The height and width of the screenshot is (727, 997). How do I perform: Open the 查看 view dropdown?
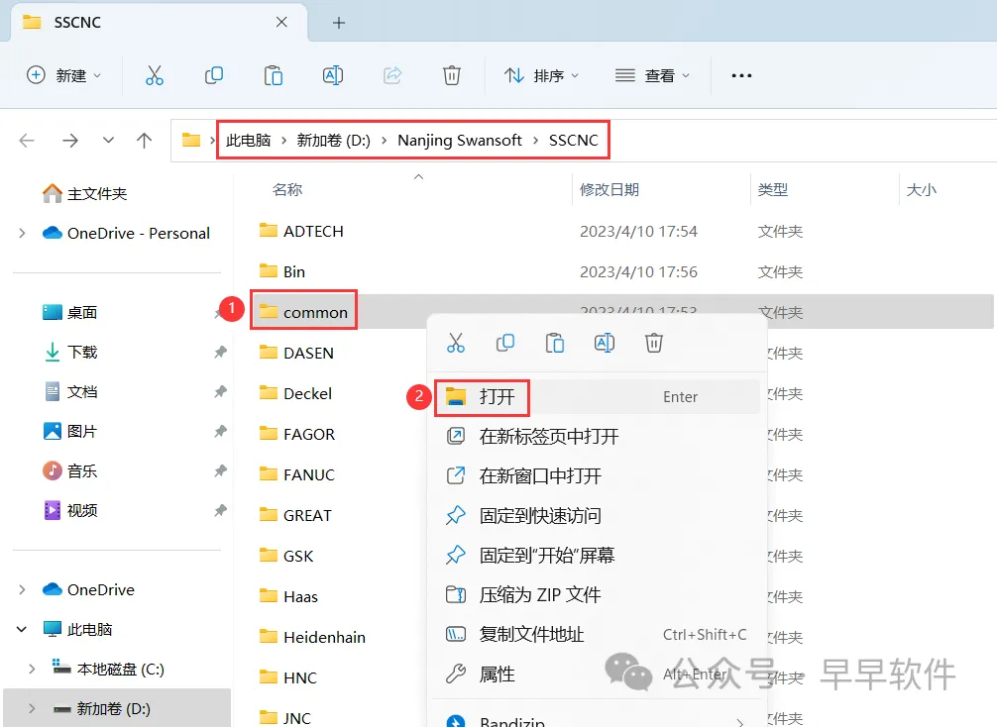tap(652, 75)
